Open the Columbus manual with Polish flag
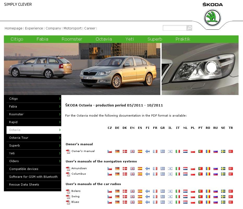Viewport: 243px width, 209px height. pos(193,174)
